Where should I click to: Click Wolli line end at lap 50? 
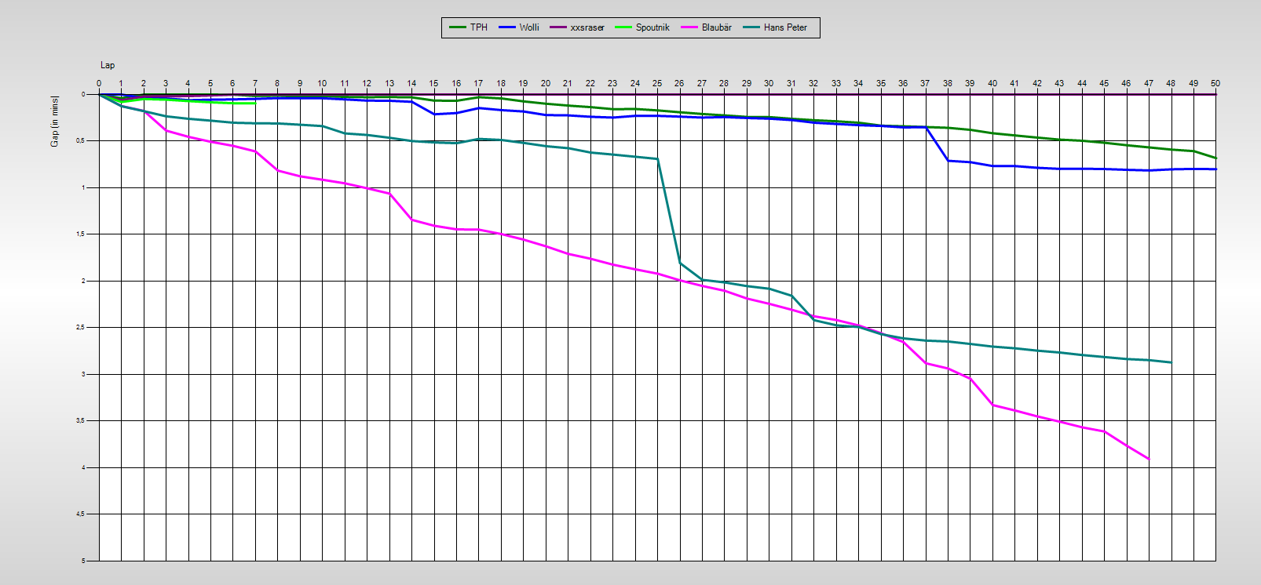click(x=1215, y=169)
